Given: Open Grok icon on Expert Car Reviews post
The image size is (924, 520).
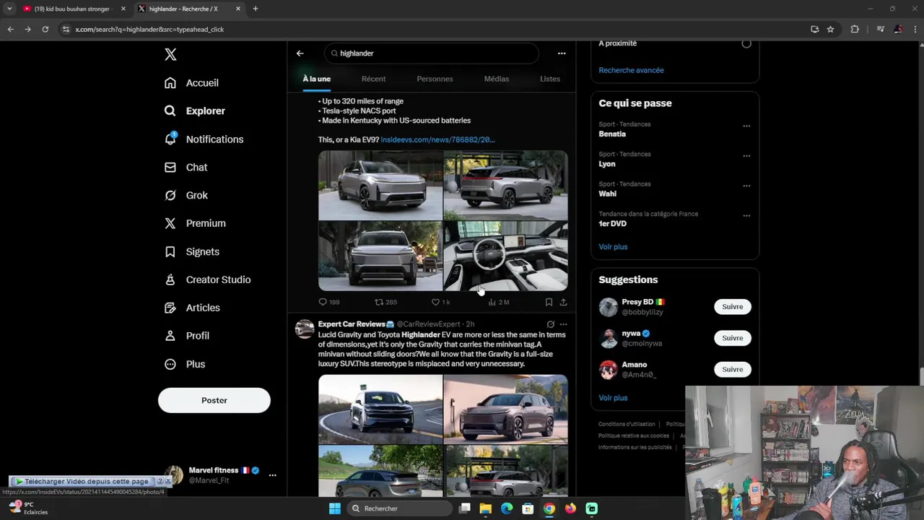Looking at the screenshot, I should [x=551, y=324].
